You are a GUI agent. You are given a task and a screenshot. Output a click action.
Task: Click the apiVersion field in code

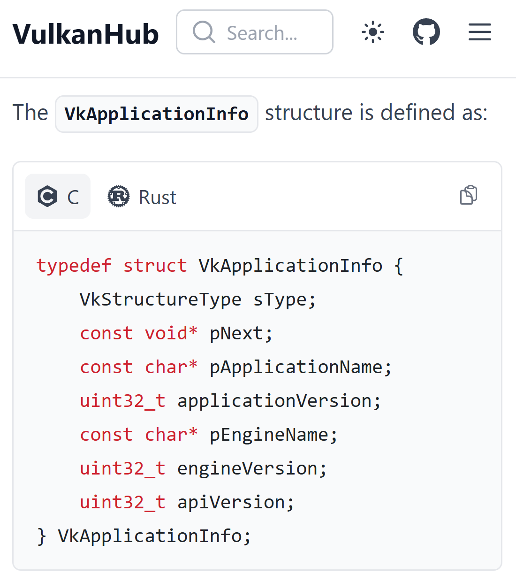[231, 502]
